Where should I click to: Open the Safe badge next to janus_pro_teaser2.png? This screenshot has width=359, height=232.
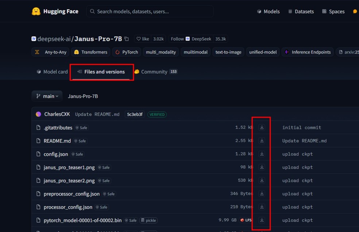[x=104, y=181]
